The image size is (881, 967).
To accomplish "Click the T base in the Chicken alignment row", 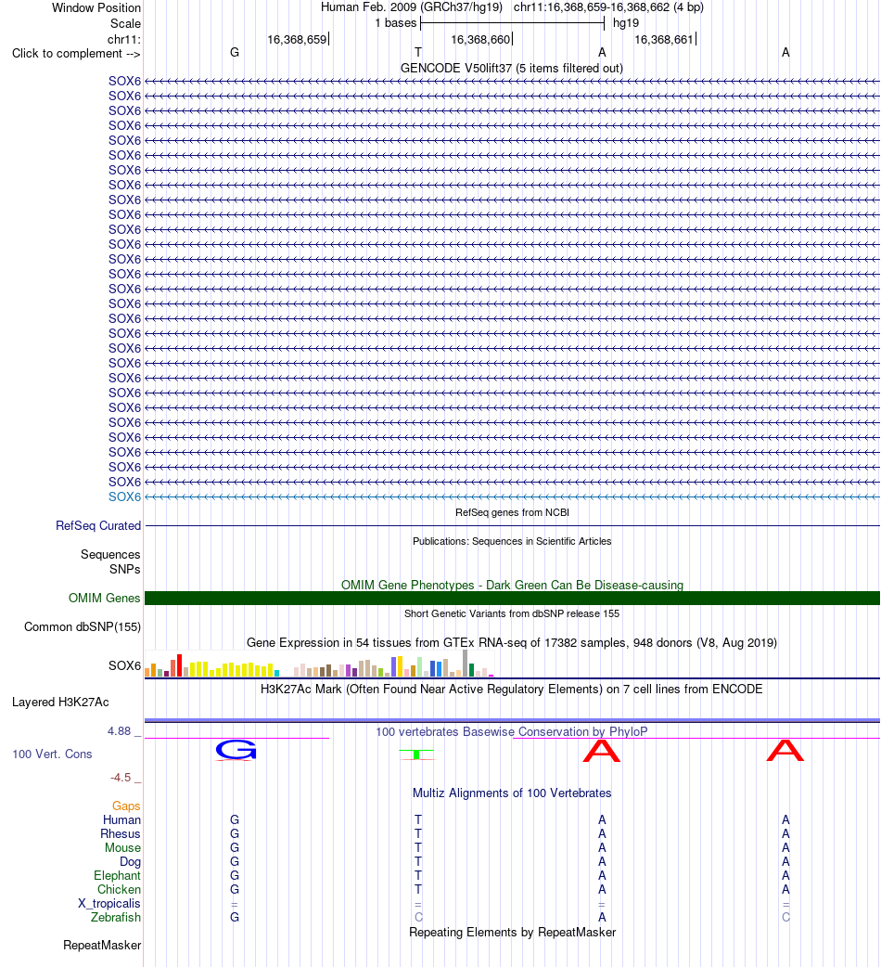I will pos(418,889).
